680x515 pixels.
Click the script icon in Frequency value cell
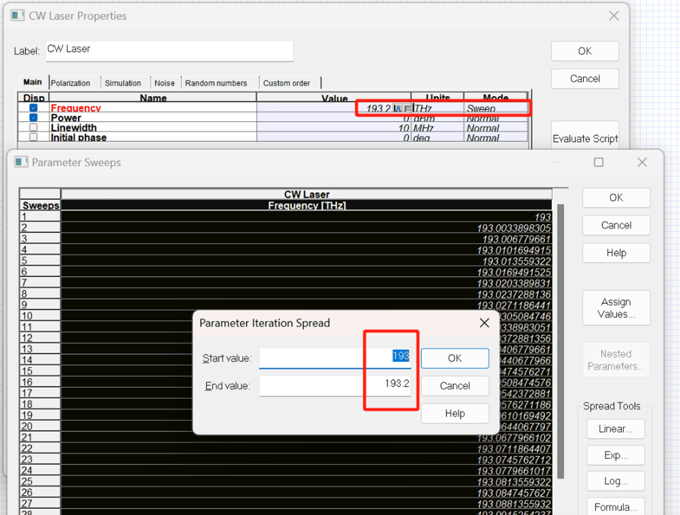pos(398,108)
